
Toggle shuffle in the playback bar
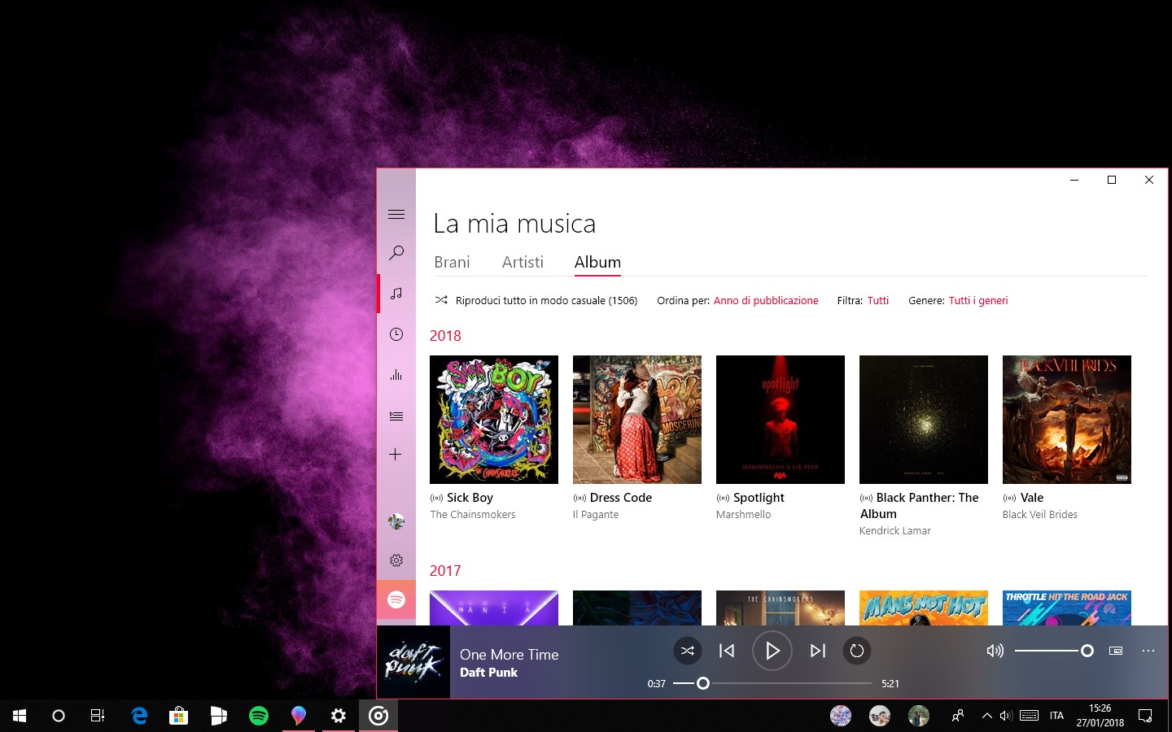pyautogui.click(x=688, y=651)
